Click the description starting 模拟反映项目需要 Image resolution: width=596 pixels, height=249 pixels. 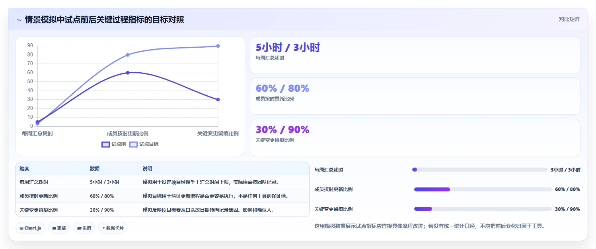(208, 210)
